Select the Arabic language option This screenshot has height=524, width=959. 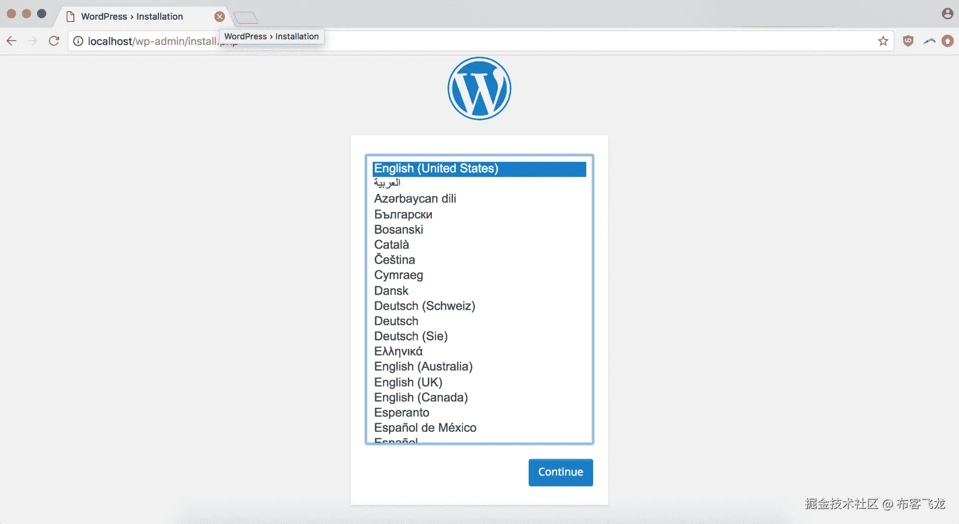479,183
